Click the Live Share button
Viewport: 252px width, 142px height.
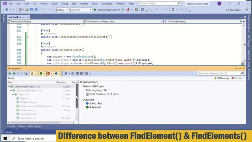click(x=233, y=10)
